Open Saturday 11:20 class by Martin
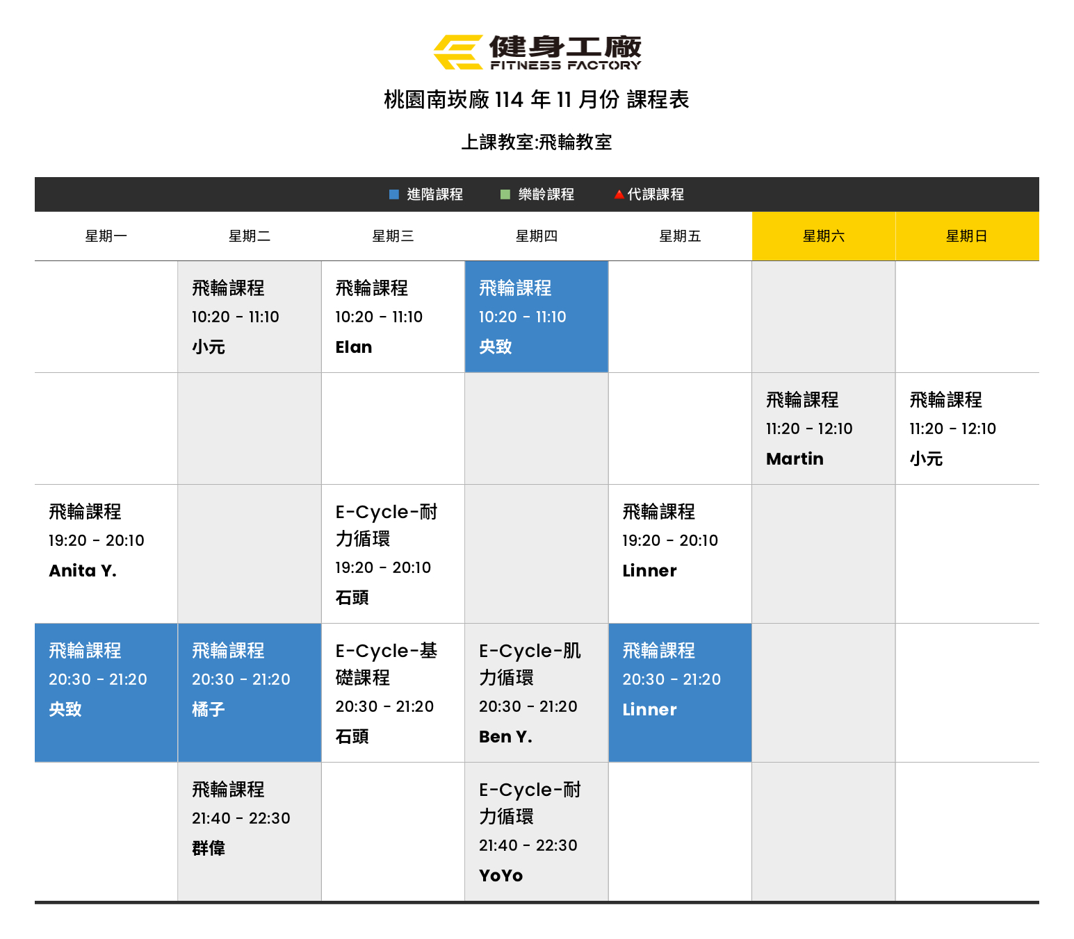Screen dimensions: 1074x939 [823, 429]
